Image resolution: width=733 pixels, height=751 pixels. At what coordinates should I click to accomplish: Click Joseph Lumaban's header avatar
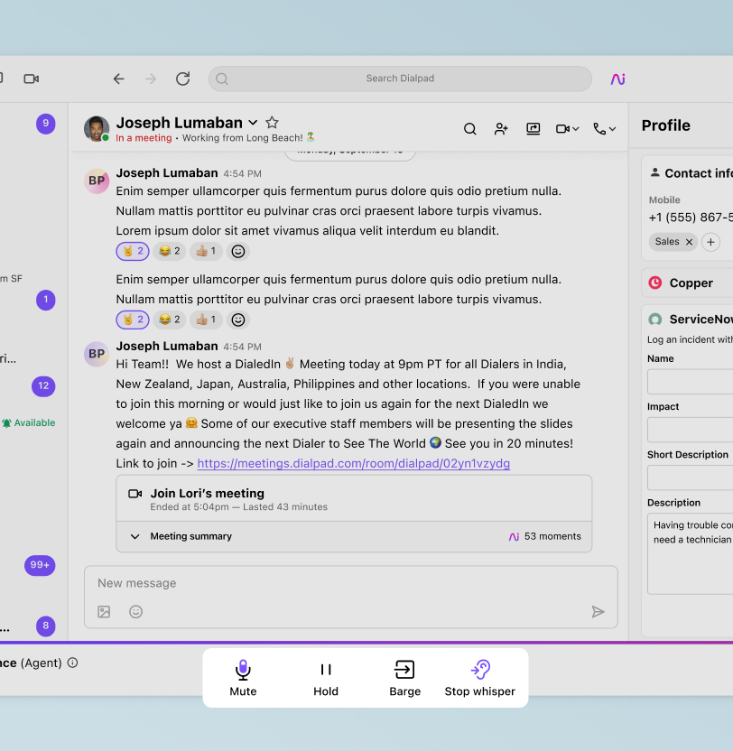(x=97, y=129)
